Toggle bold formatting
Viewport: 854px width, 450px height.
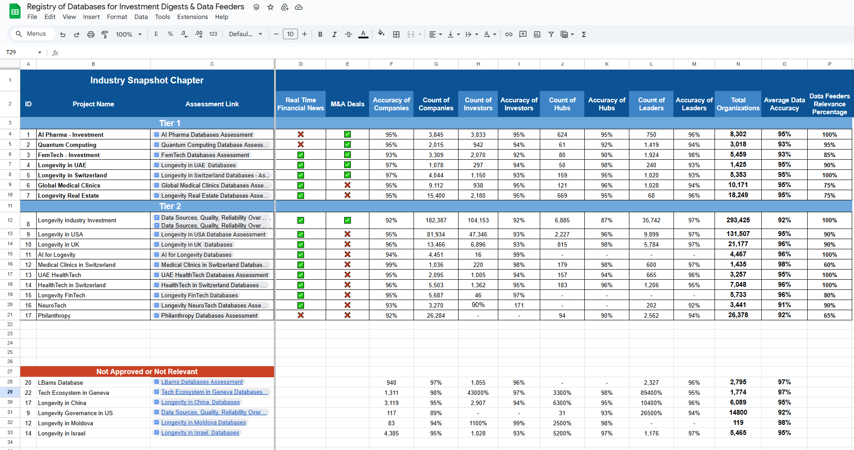click(x=320, y=34)
